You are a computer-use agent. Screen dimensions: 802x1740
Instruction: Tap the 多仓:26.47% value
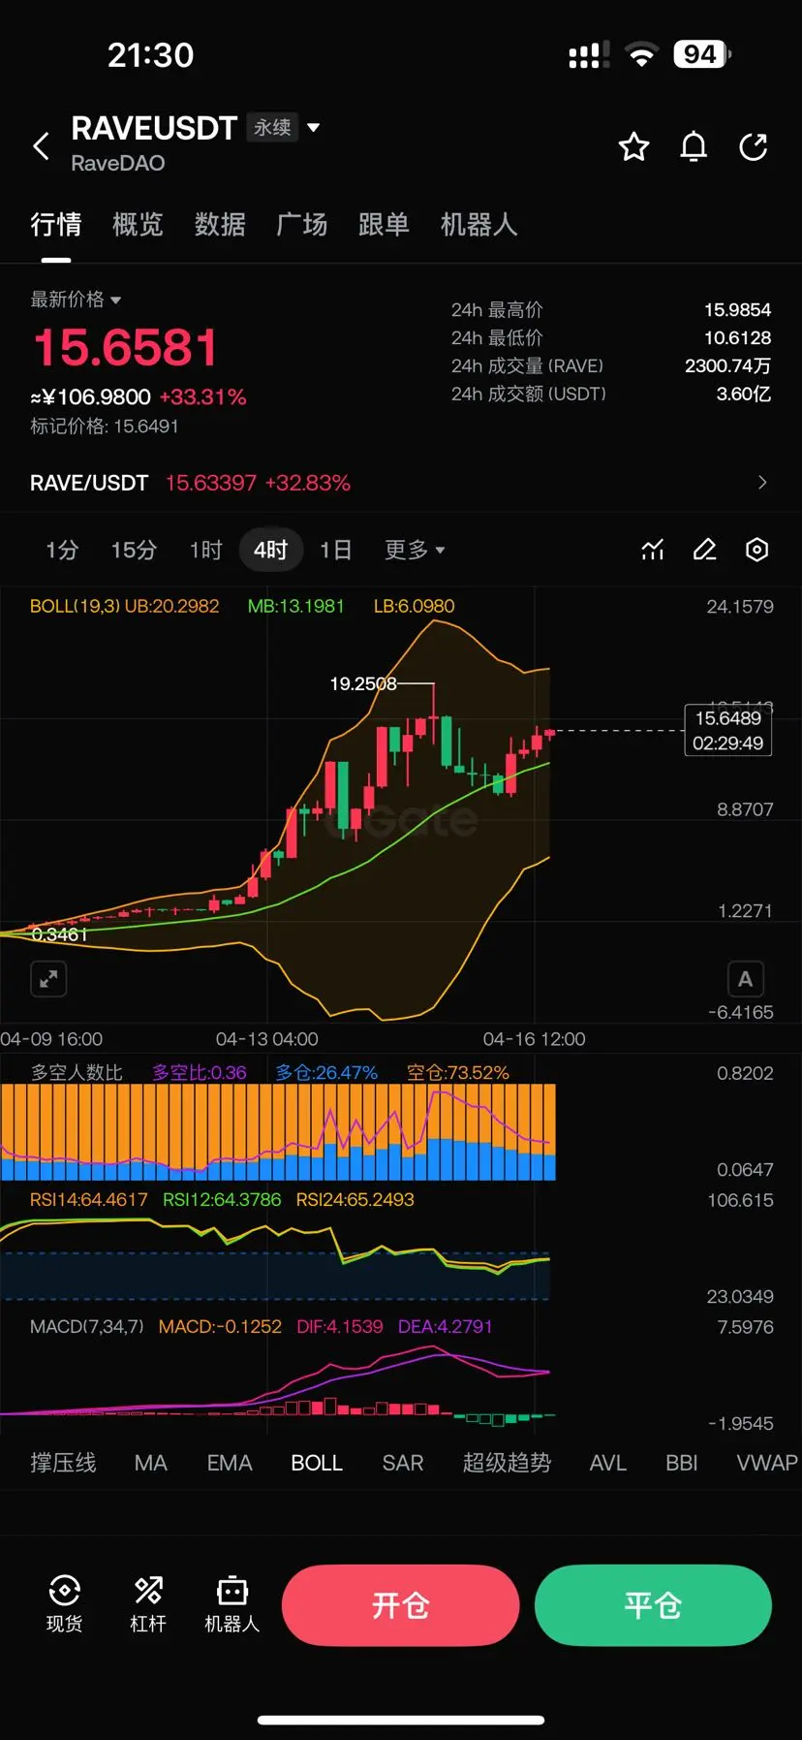[326, 1072]
